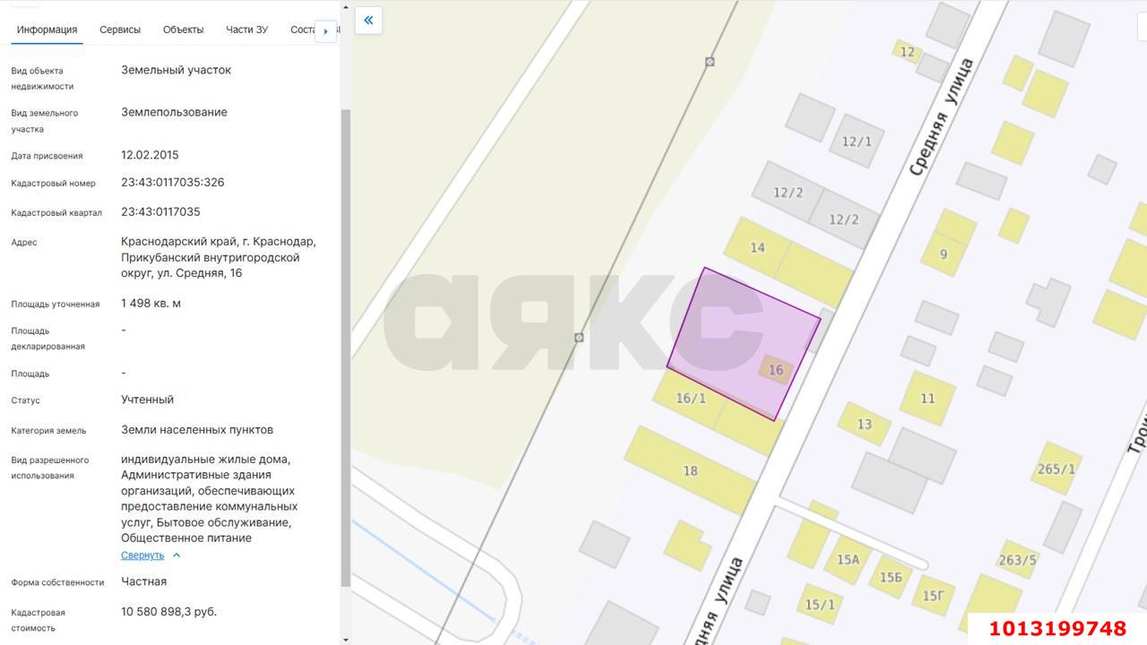
Task: Select building 18 on the map
Action: pos(690,470)
